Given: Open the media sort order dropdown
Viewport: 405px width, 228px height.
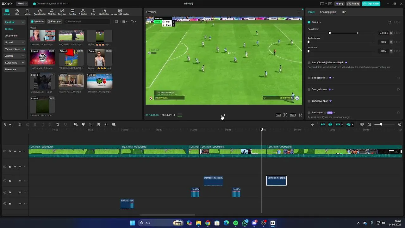Looking at the screenshot, I should pos(125,22).
